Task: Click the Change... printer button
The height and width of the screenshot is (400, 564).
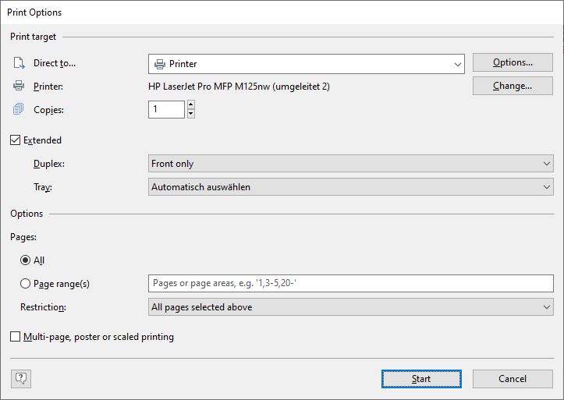Action: pyautogui.click(x=513, y=86)
